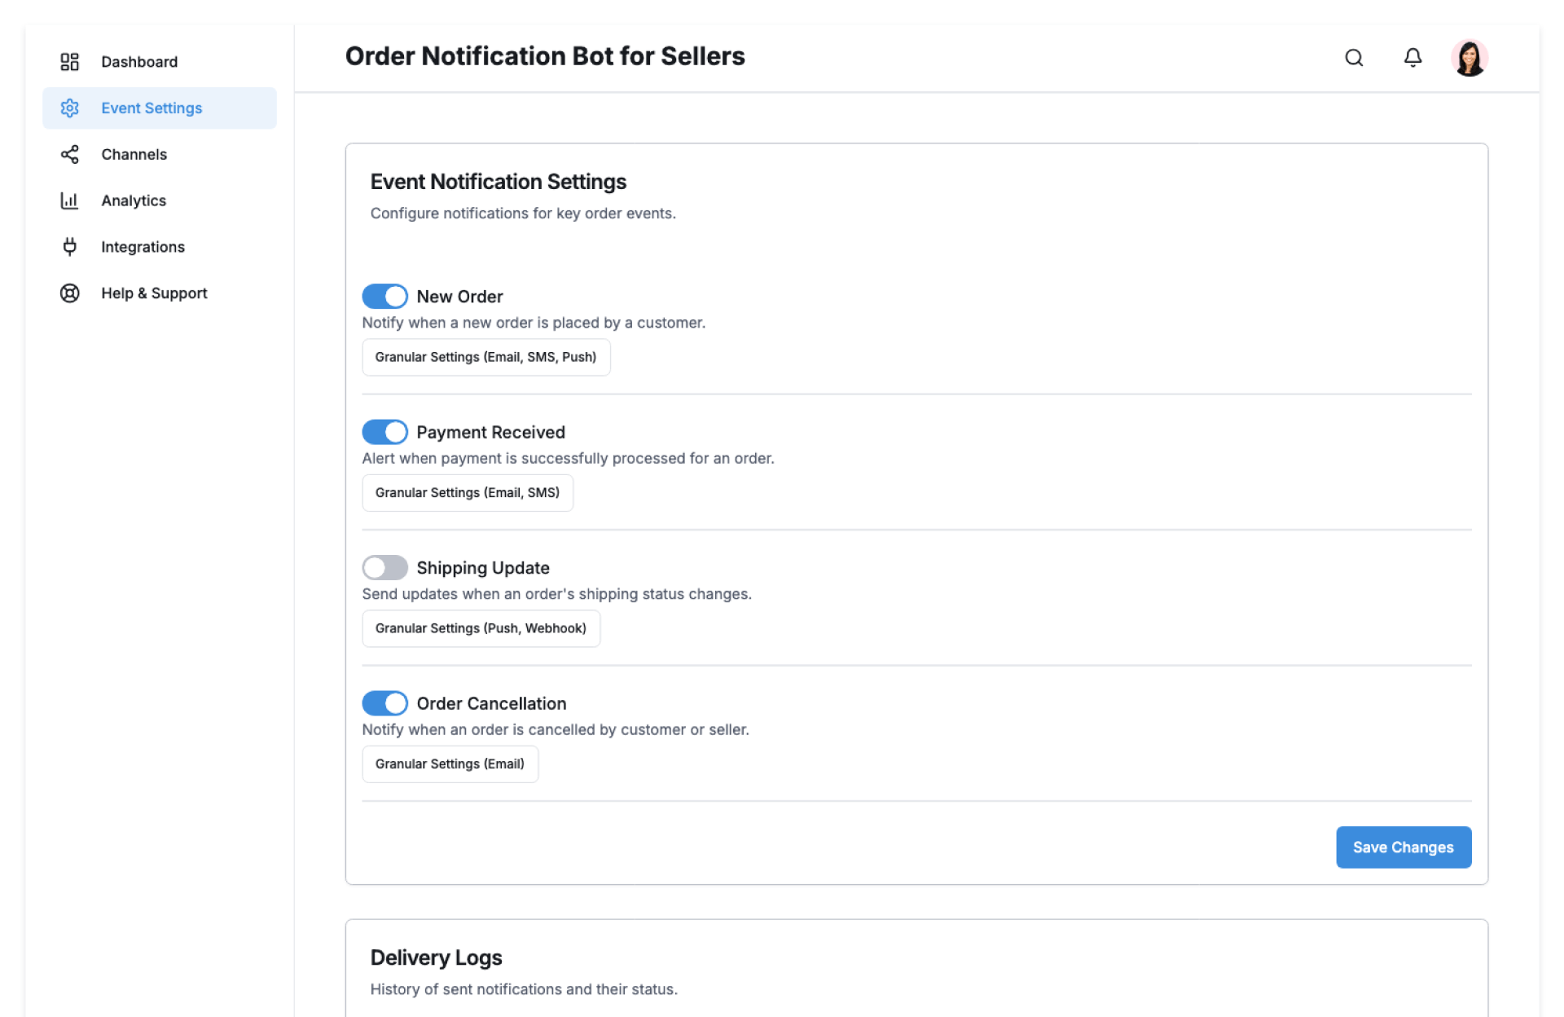Open Shipping Update Granular Settings (Push, Webhook)

point(481,628)
